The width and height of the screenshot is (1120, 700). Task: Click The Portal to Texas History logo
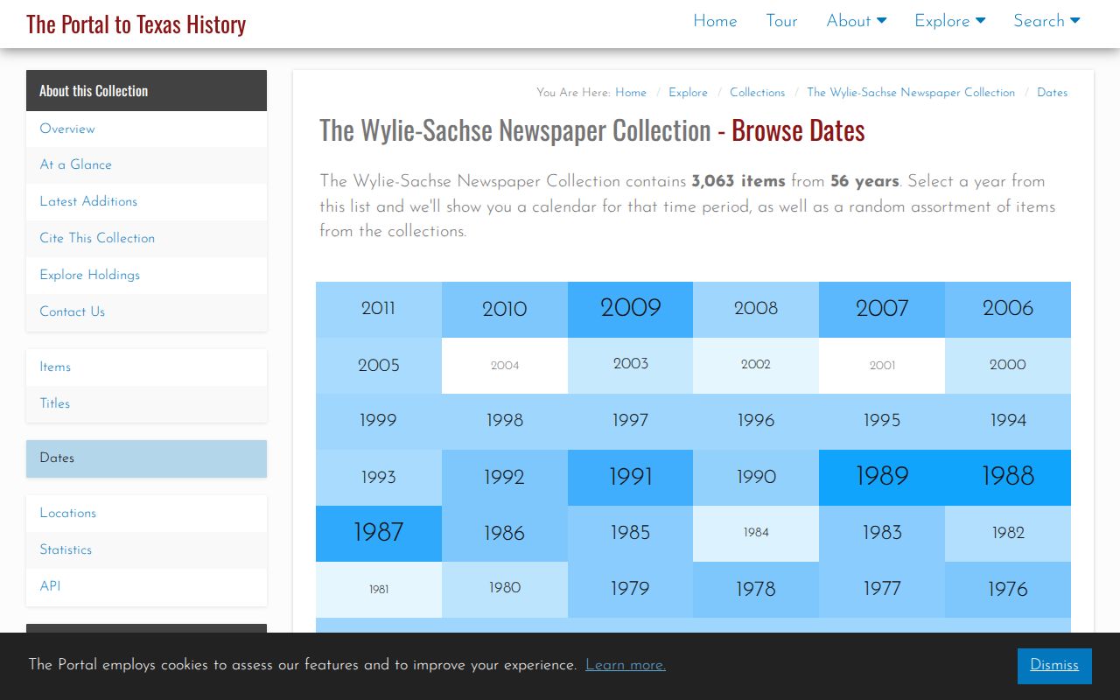tap(136, 24)
